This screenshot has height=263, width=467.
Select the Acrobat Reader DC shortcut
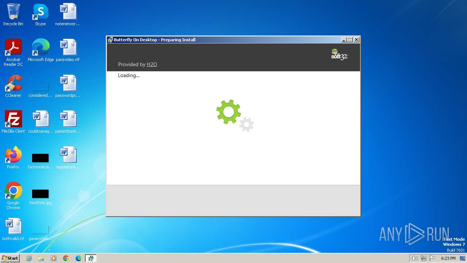point(13,53)
